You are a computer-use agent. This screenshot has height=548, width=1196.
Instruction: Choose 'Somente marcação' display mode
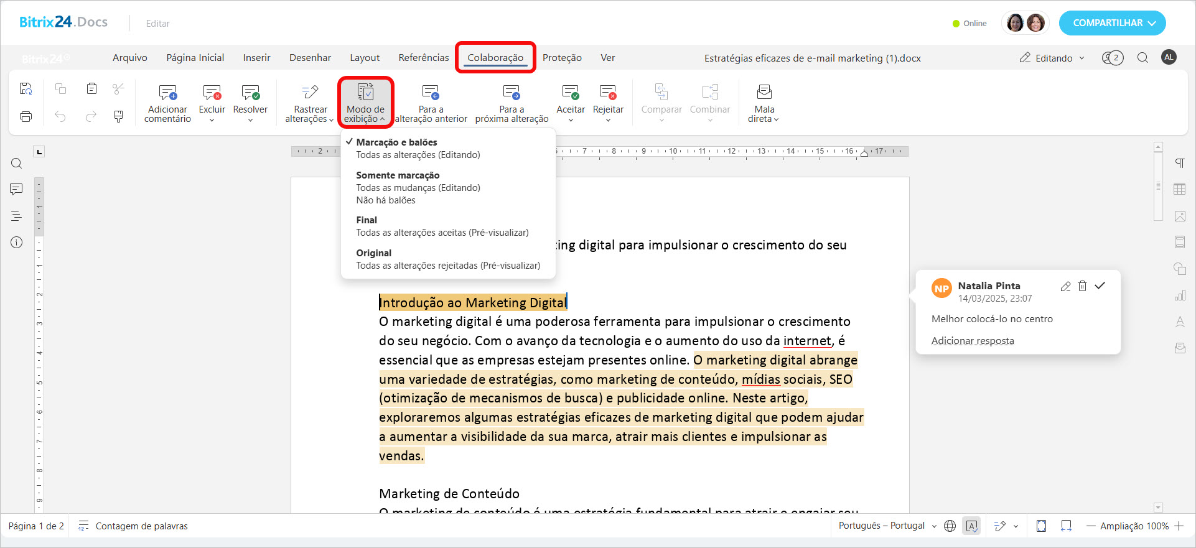tap(398, 175)
